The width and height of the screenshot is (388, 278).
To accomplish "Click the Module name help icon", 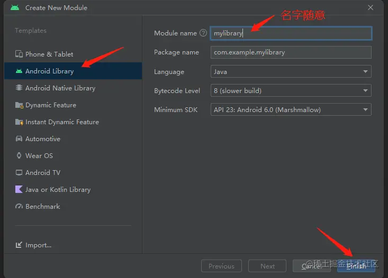I will [x=203, y=33].
